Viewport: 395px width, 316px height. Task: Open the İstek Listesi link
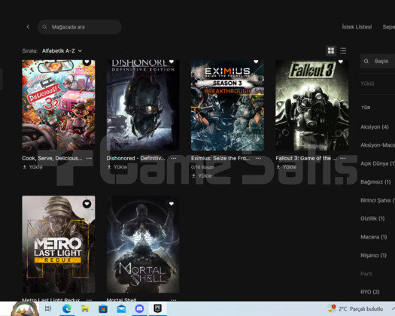[357, 27]
